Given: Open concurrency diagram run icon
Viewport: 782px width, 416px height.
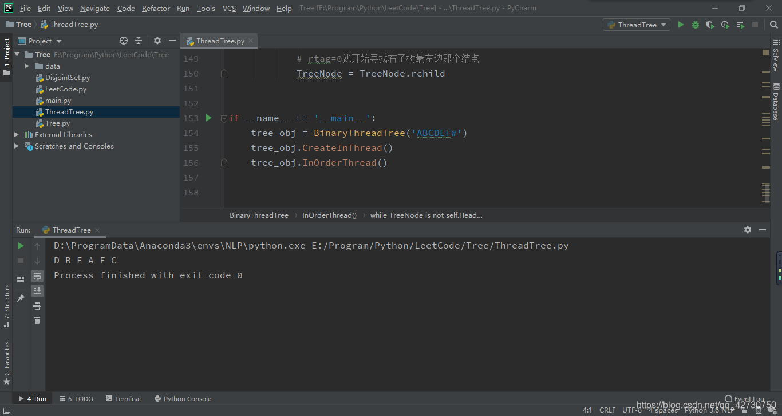Looking at the screenshot, I should [740, 25].
